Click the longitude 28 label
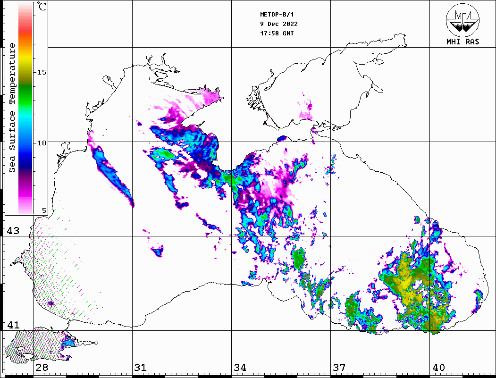 (42, 368)
